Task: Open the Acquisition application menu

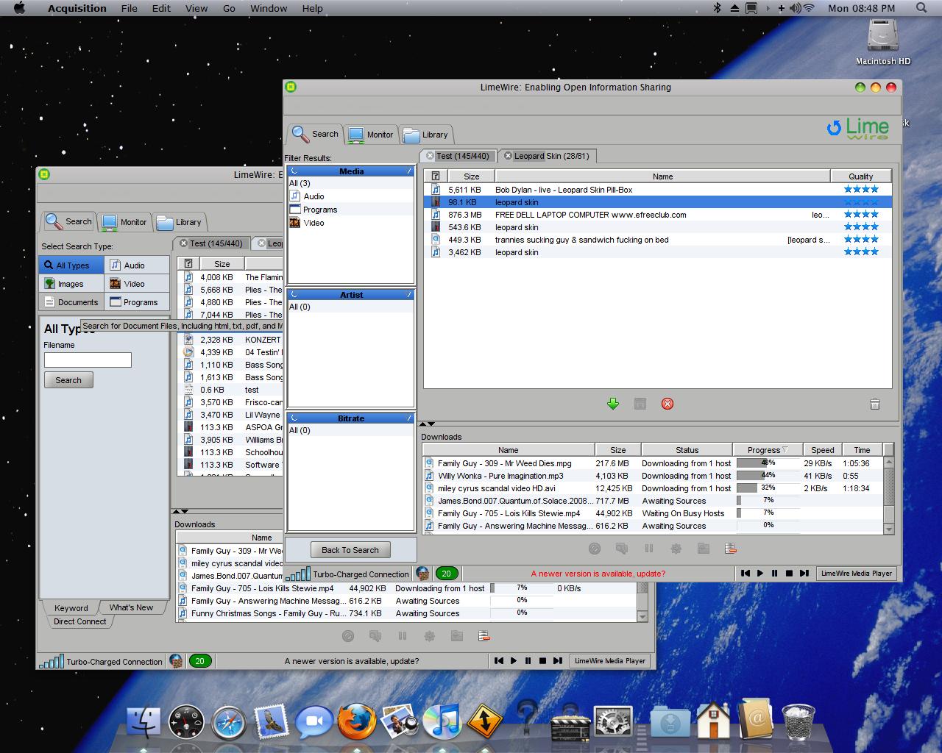Action: pos(77,8)
